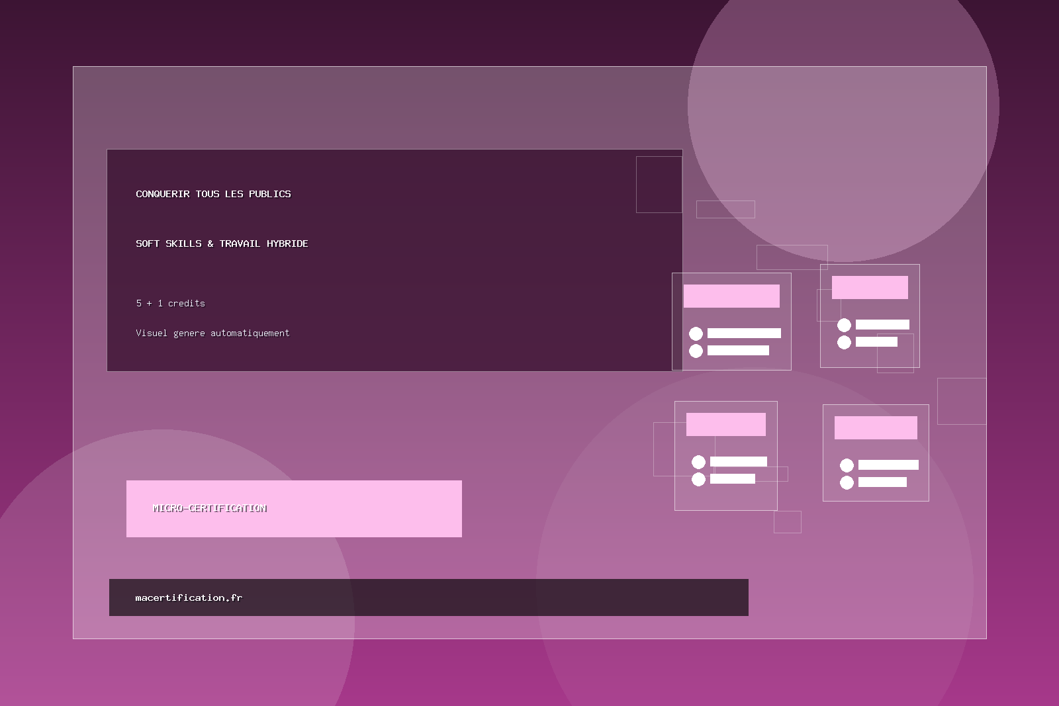
Task: Click the '5 + 1 credits' text
Action: point(170,303)
